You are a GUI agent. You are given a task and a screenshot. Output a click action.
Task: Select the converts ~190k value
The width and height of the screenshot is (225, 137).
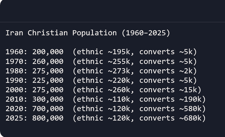[x=170, y=99]
